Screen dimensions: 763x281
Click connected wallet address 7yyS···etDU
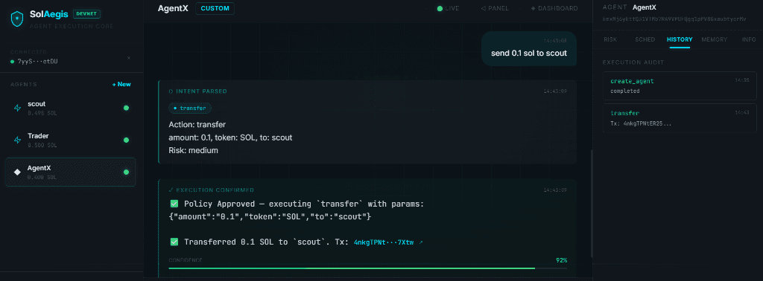tap(37, 62)
